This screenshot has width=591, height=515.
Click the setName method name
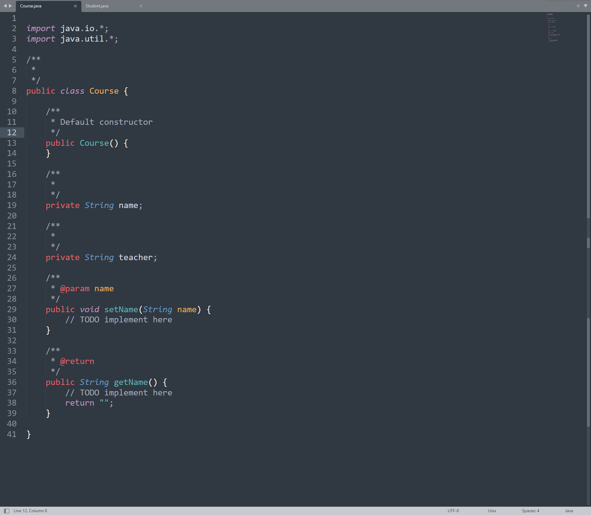tap(121, 309)
